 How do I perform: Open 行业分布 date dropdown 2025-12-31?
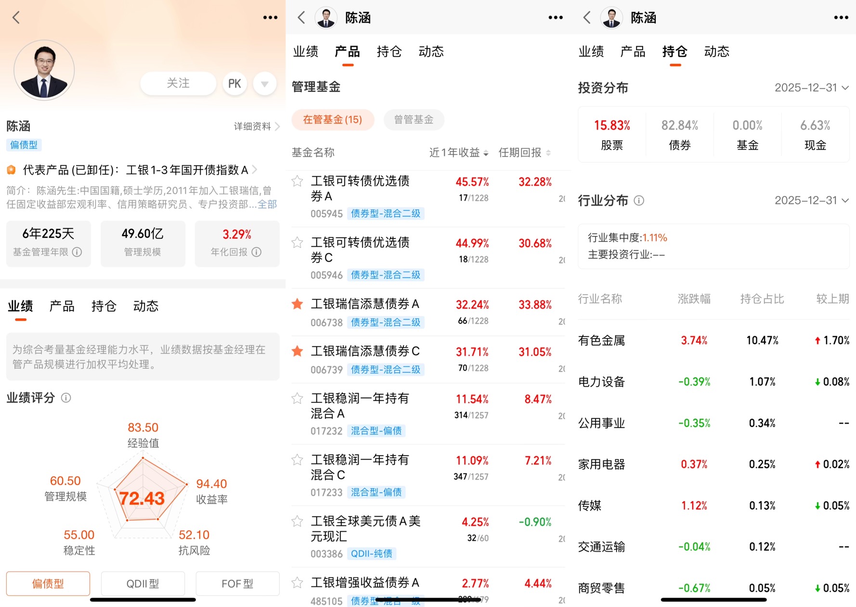point(811,200)
